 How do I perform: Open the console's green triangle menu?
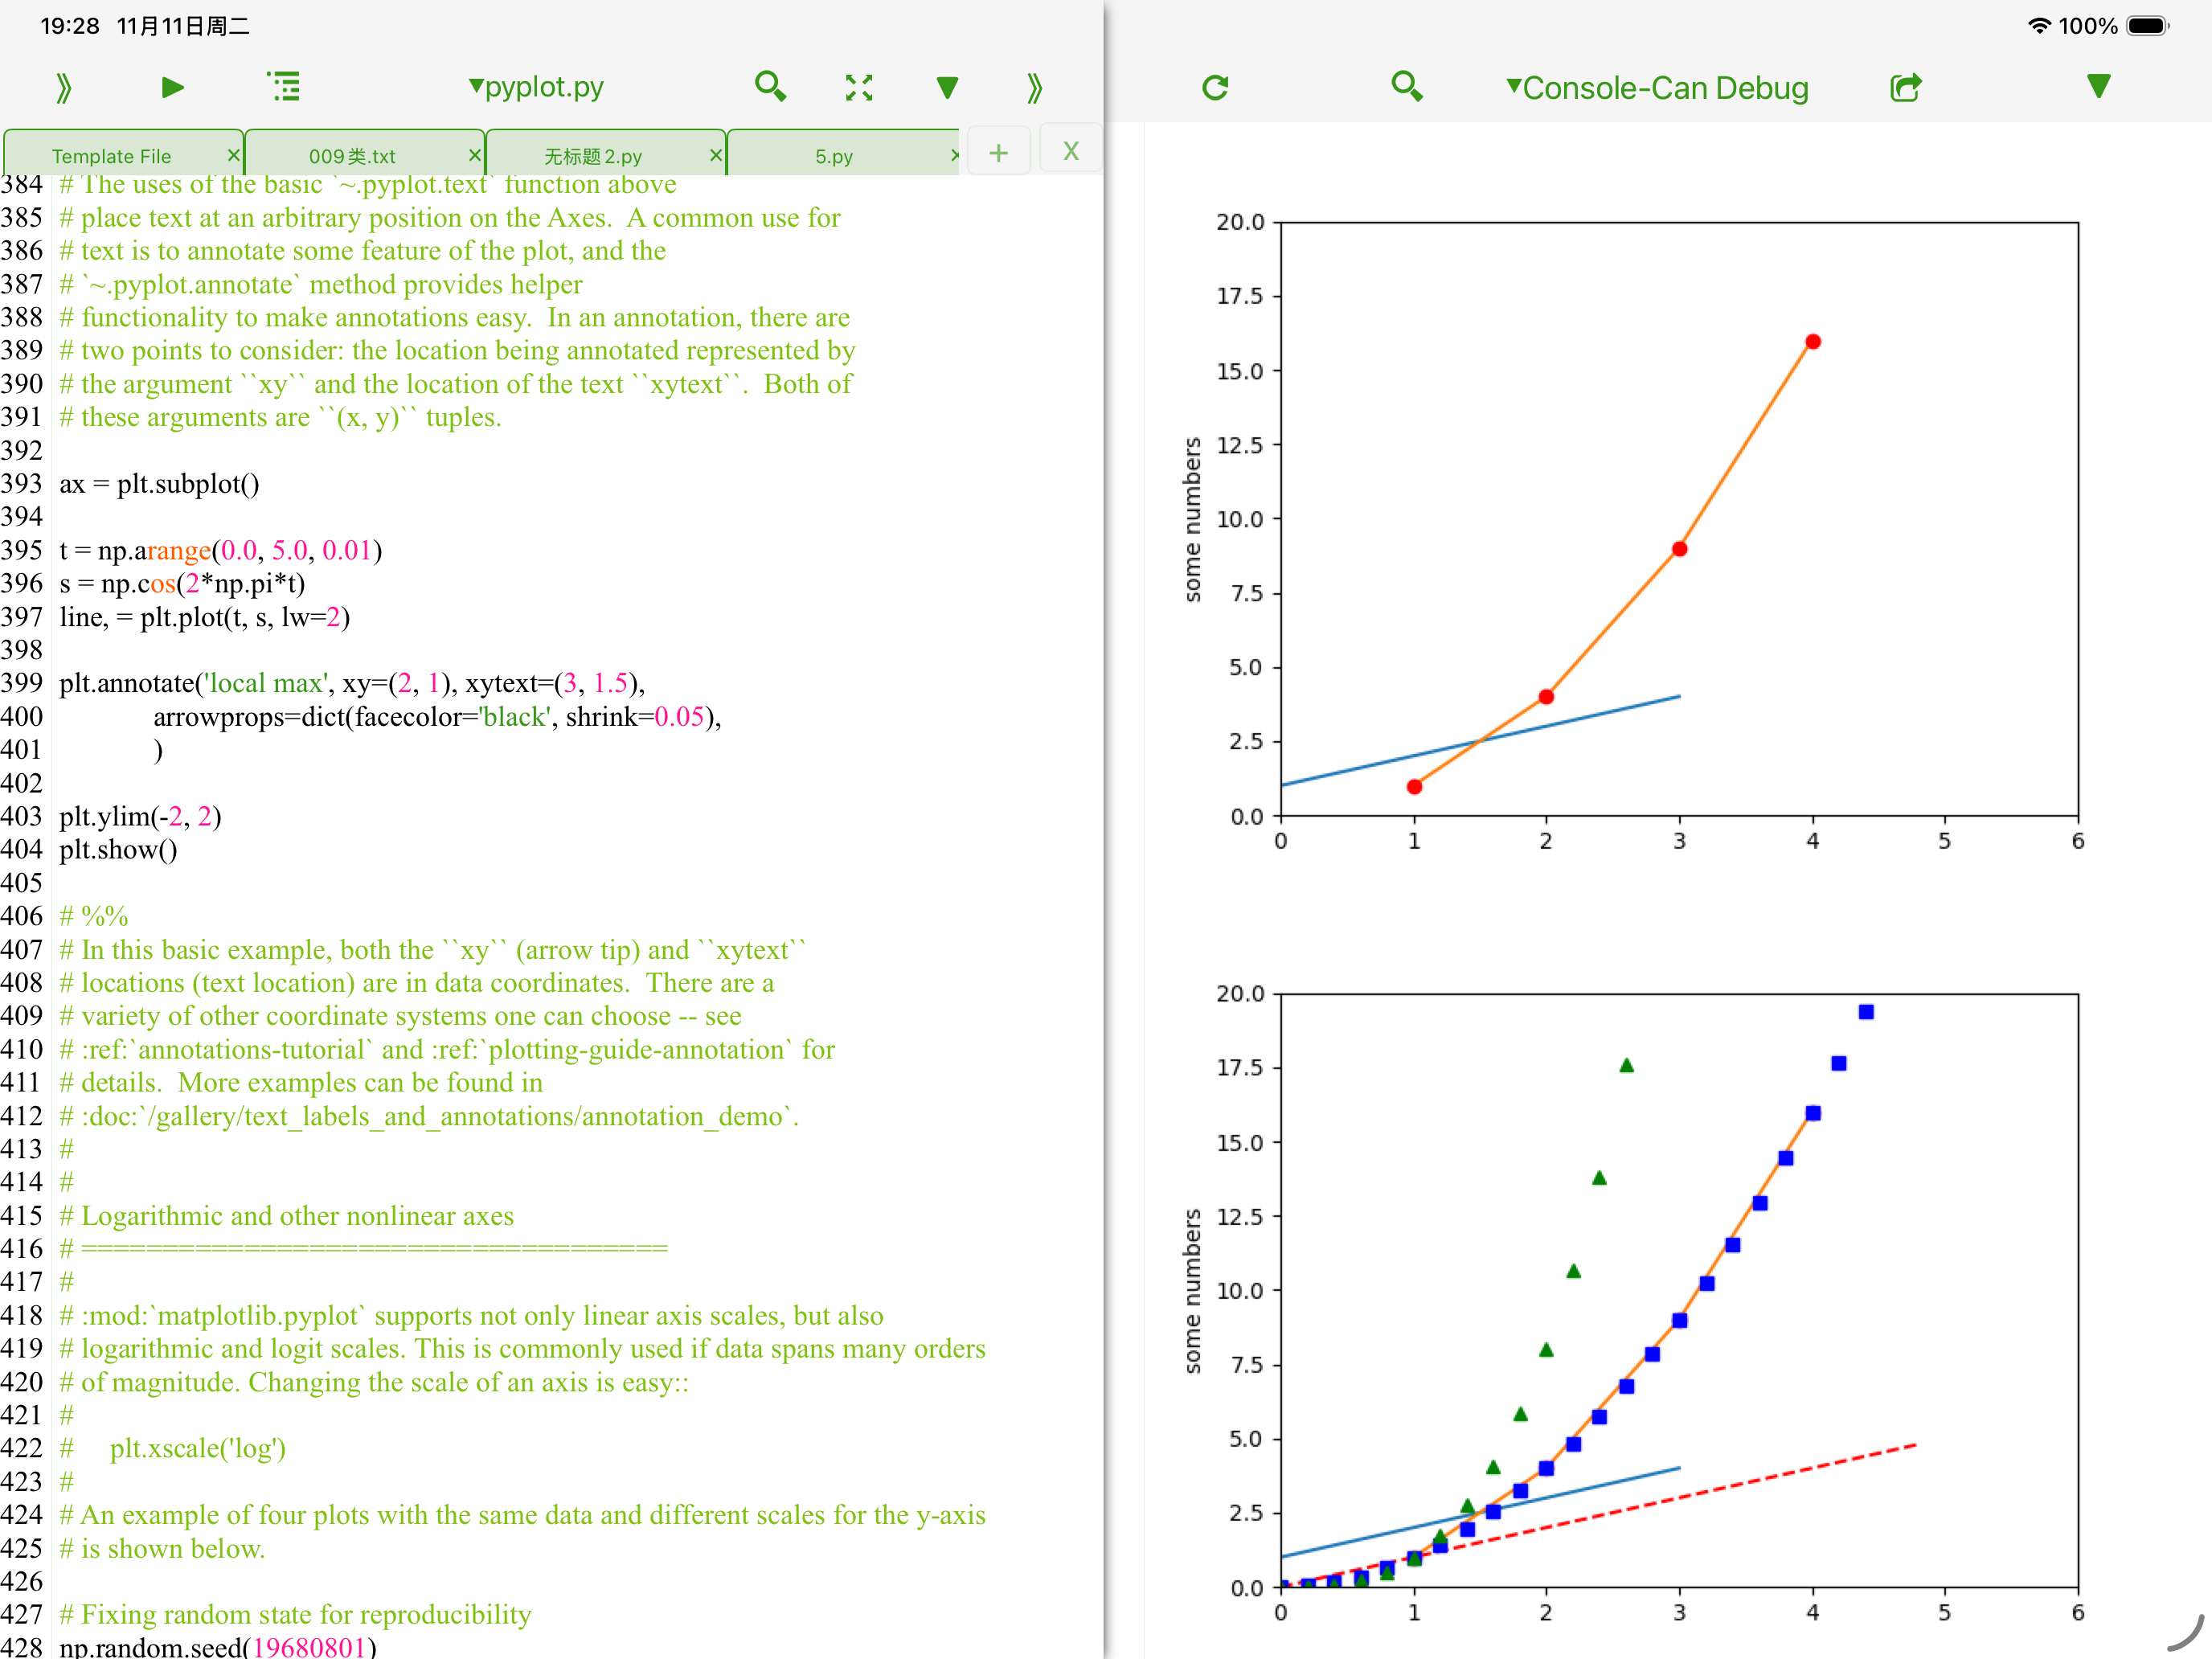pyautogui.click(x=2098, y=88)
